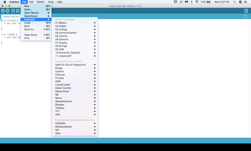Open the GSM library examples

coord(75,81)
